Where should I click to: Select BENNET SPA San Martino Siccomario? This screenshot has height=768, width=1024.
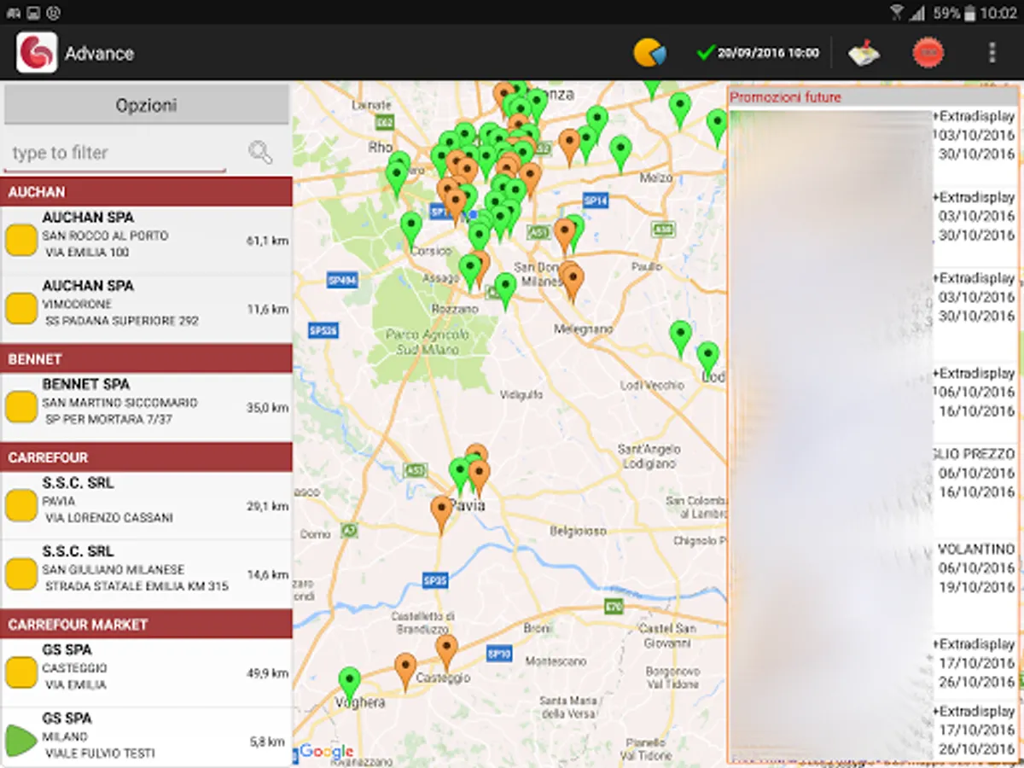coord(146,407)
